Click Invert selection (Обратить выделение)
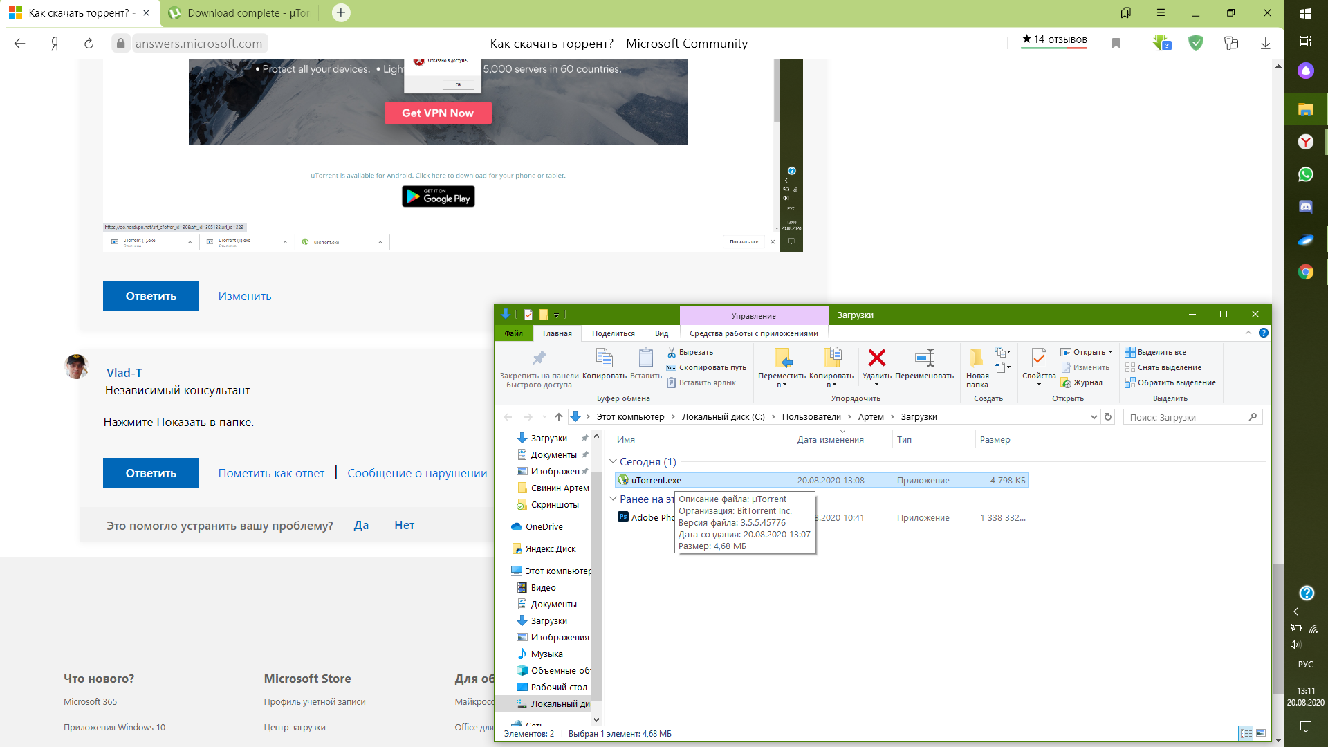 tap(1170, 382)
